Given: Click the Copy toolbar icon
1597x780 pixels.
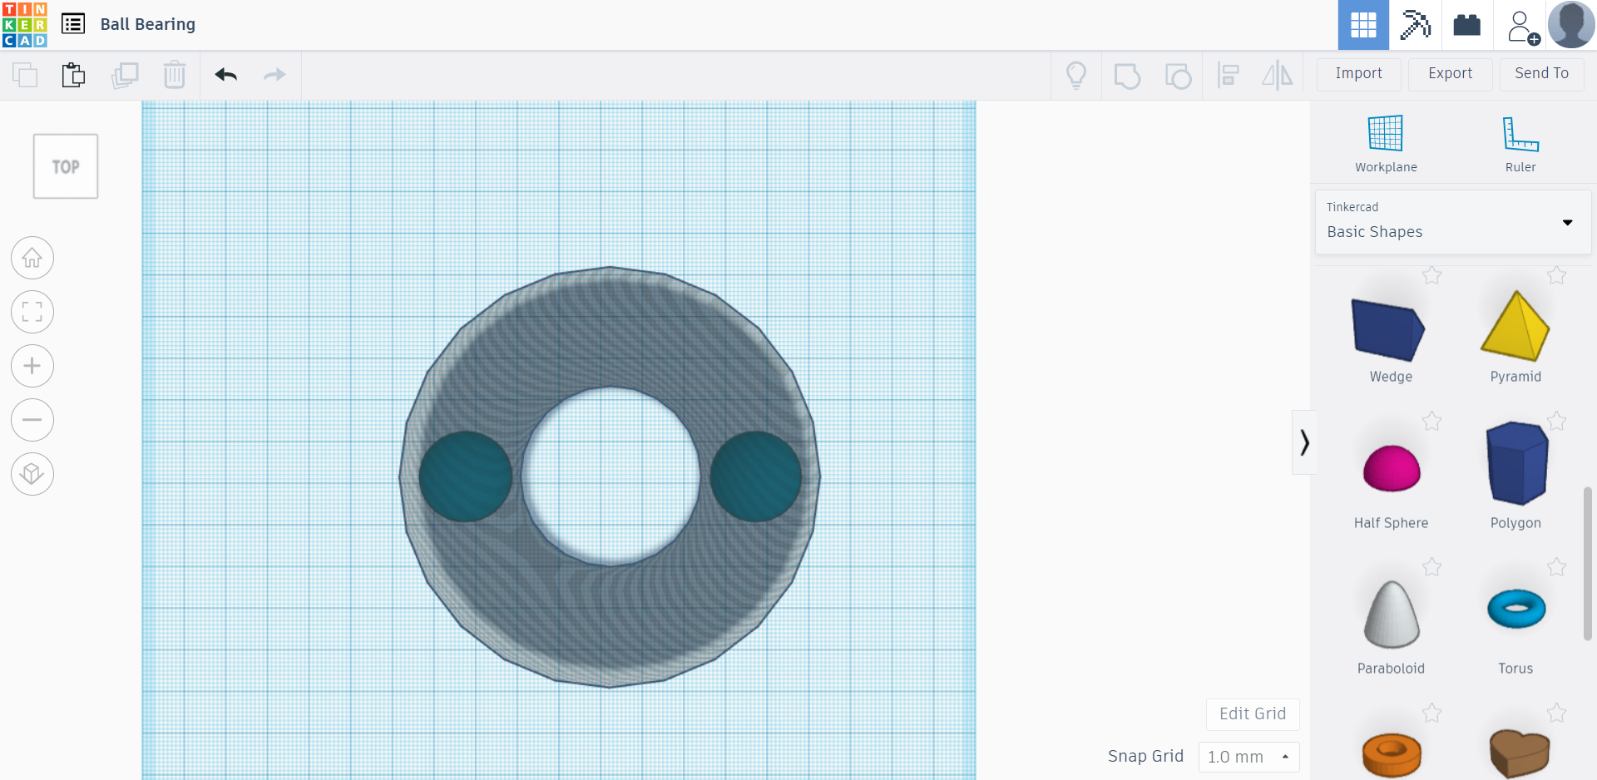Looking at the screenshot, I should click(x=25, y=75).
